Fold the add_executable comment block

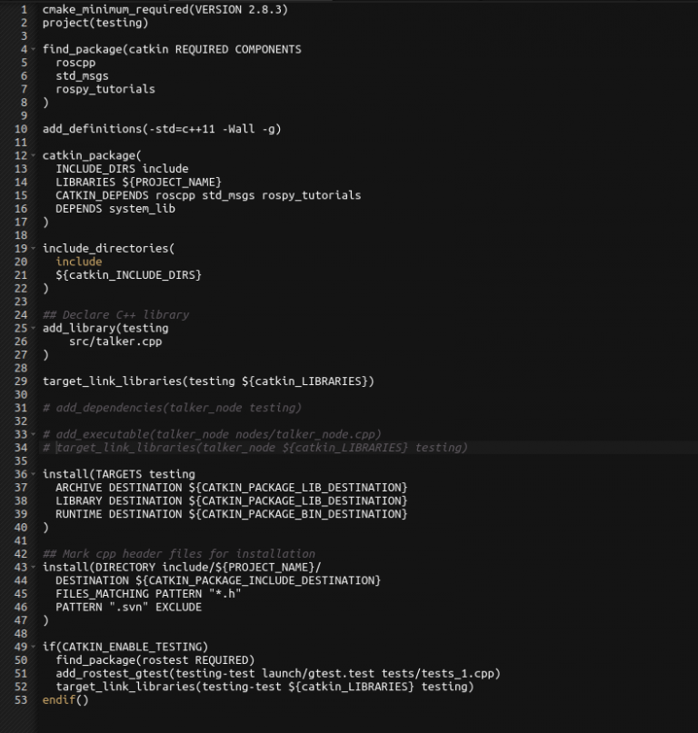pyautogui.click(x=34, y=434)
